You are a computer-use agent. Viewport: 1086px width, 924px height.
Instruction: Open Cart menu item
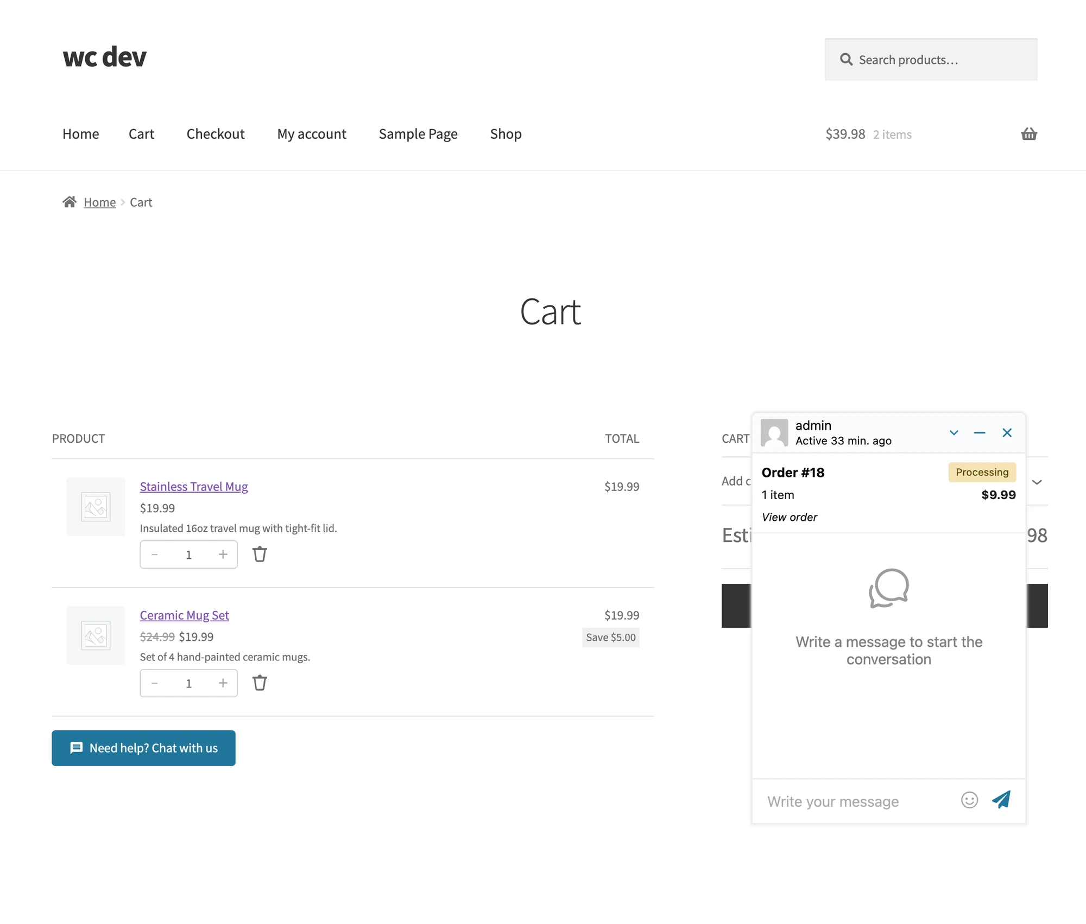coord(141,133)
